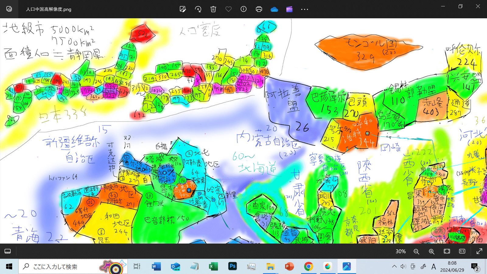The height and width of the screenshot is (274, 487).
Task: Delete the image with trash icon
Action: point(213,9)
